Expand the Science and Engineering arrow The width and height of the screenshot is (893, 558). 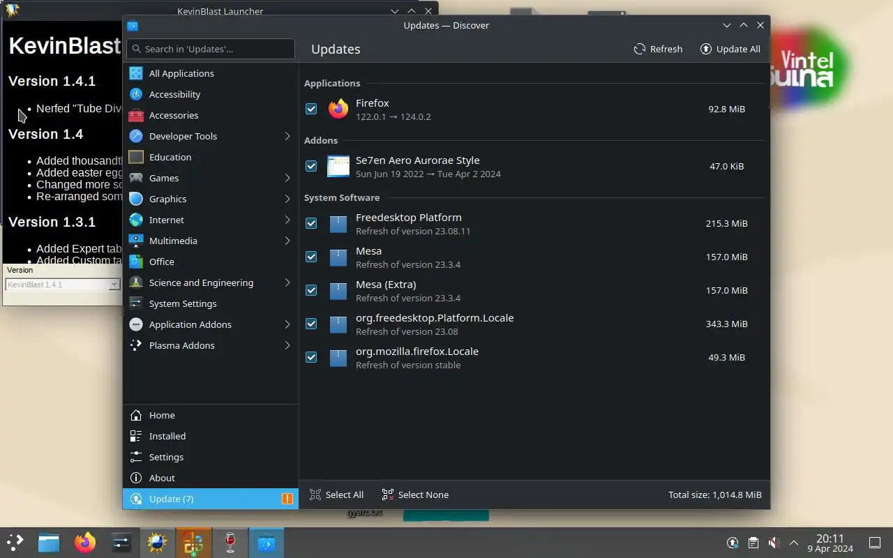point(287,282)
